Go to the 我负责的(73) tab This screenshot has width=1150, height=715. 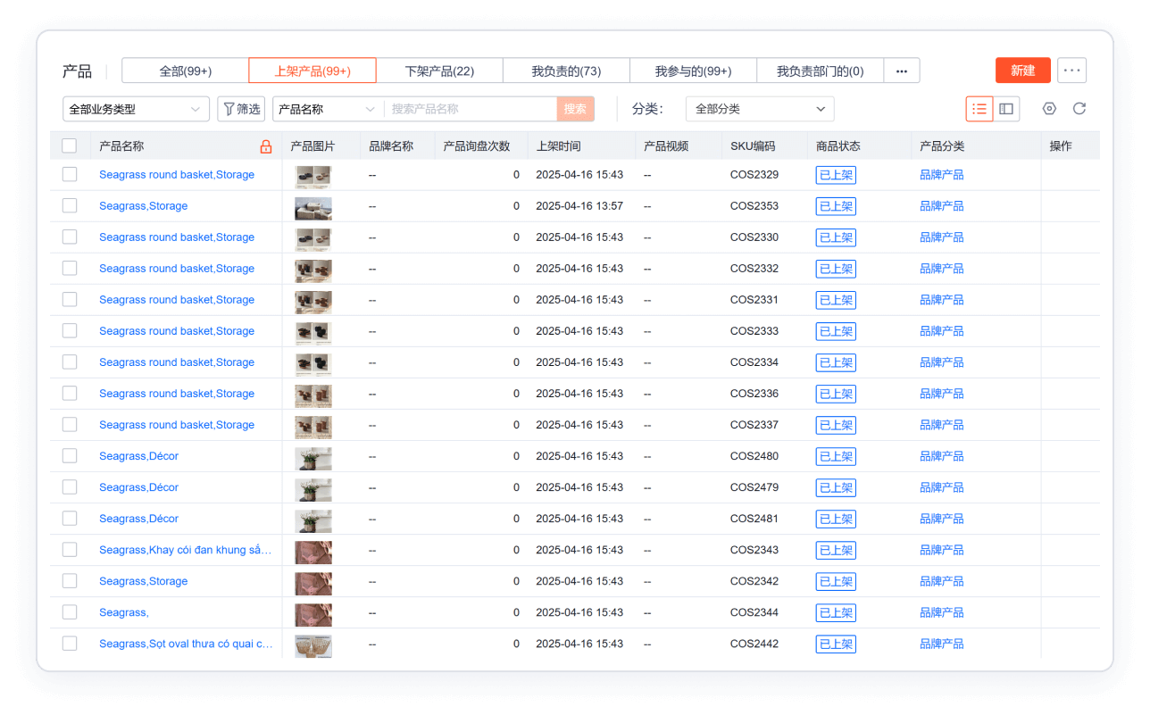(566, 71)
